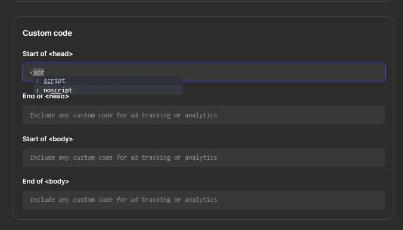
Task: Click the empty area right of noscript suggestion row
Action: (x=127, y=90)
